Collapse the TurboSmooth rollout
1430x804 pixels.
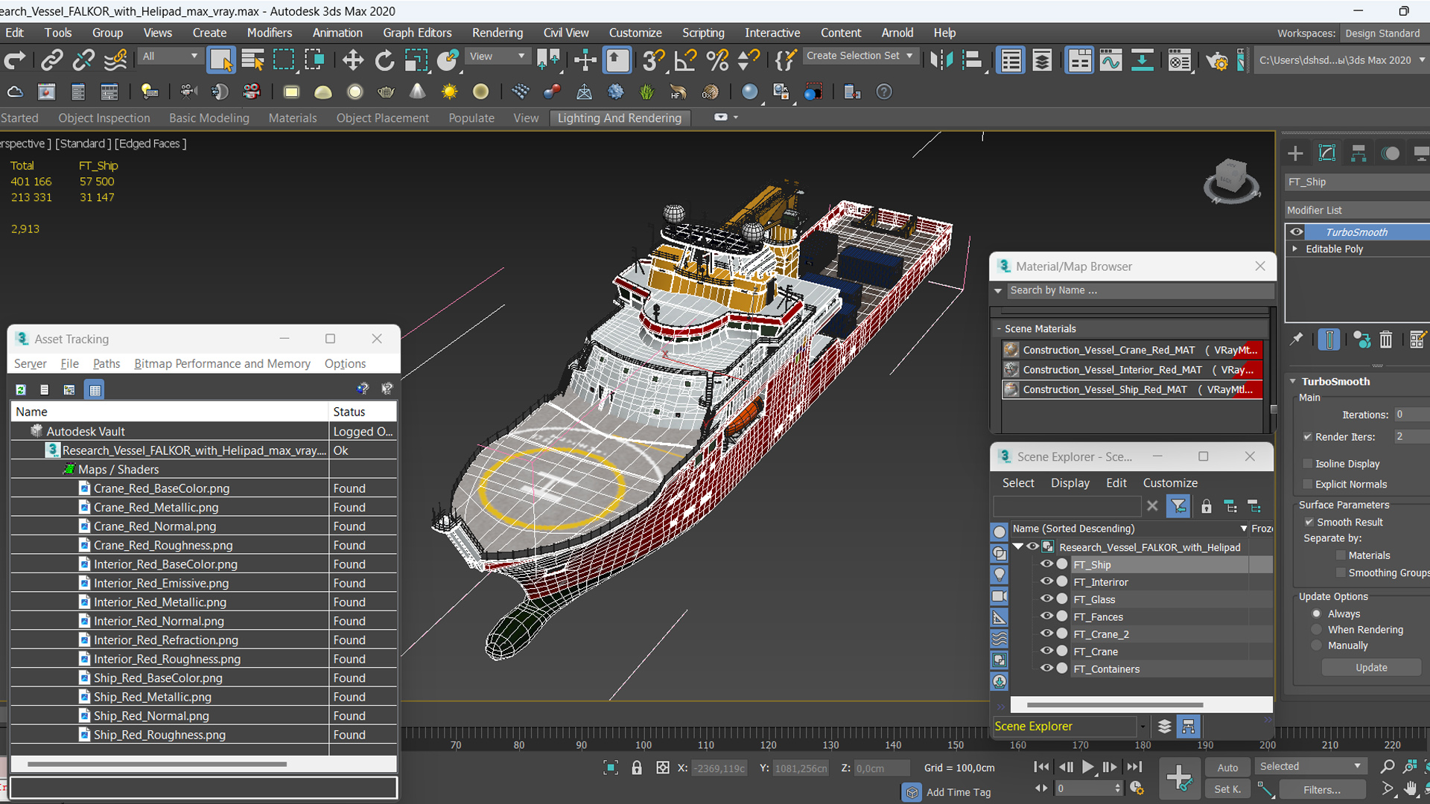tap(1294, 381)
